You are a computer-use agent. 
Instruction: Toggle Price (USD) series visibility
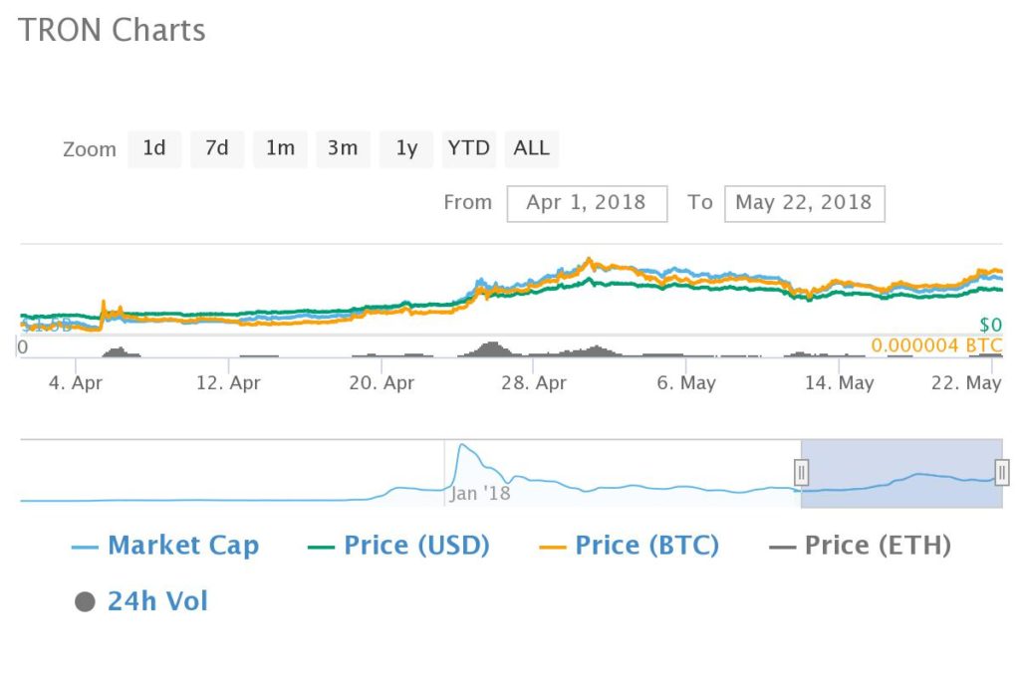point(398,546)
